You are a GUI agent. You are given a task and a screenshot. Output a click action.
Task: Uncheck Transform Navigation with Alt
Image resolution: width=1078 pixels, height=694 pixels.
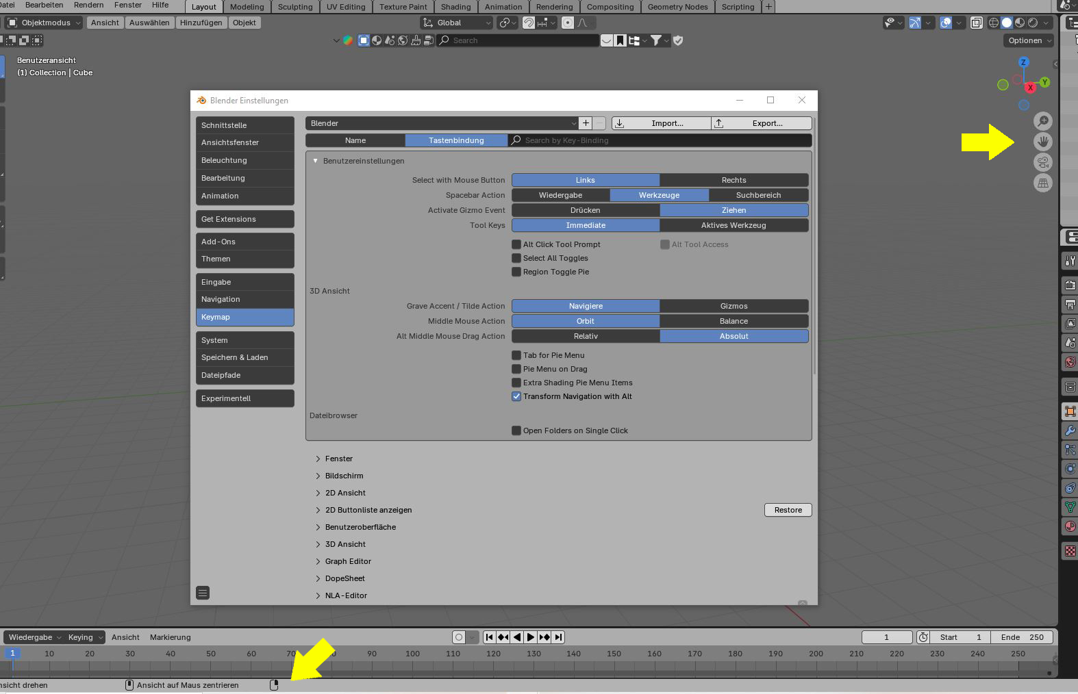click(516, 396)
